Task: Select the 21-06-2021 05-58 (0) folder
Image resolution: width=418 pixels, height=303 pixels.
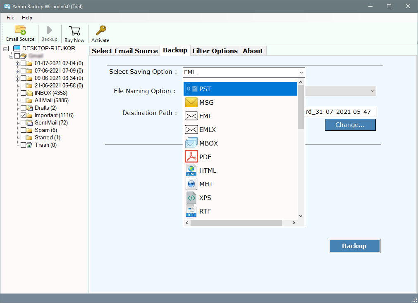Action: (x=59, y=86)
